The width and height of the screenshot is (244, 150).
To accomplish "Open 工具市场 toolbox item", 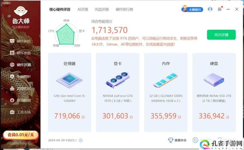I will pyautogui.click(x=20, y=112).
